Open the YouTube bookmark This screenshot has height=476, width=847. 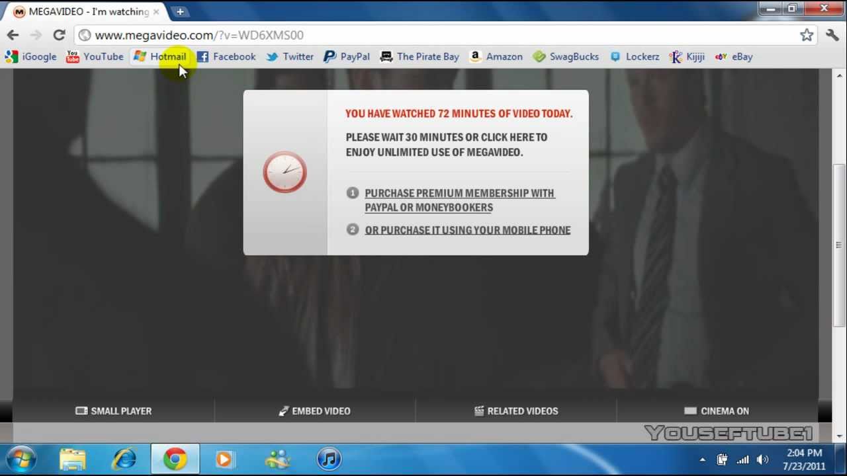[95, 57]
